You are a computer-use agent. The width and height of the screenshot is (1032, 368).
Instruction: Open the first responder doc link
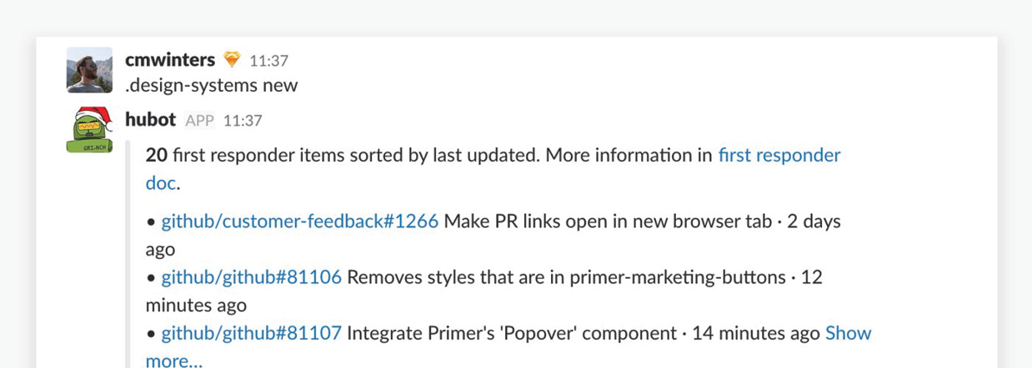click(x=779, y=155)
